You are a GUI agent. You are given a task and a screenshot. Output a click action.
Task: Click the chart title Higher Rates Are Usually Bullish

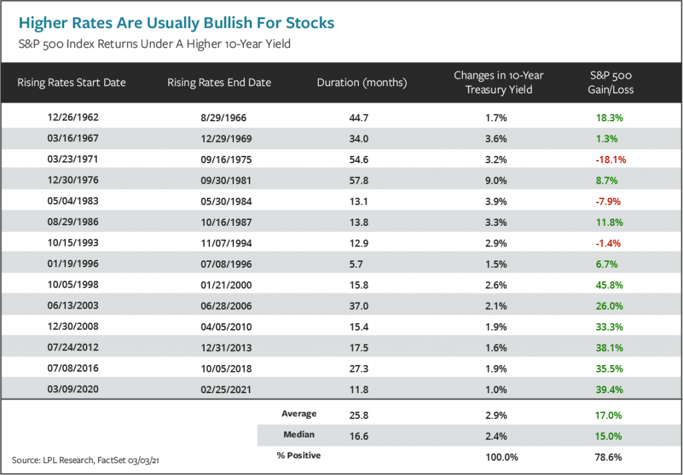click(x=176, y=23)
